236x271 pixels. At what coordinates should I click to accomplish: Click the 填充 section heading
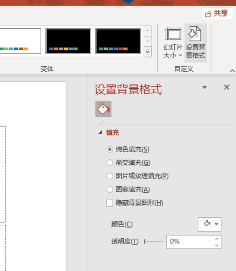tap(113, 133)
